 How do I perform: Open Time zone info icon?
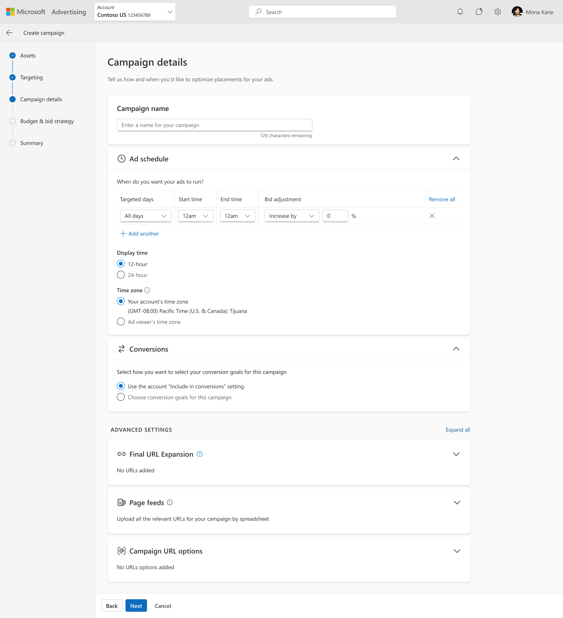[x=147, y=290]
